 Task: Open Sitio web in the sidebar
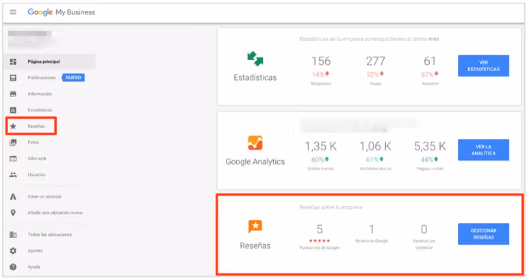click(x=37, y=159)
